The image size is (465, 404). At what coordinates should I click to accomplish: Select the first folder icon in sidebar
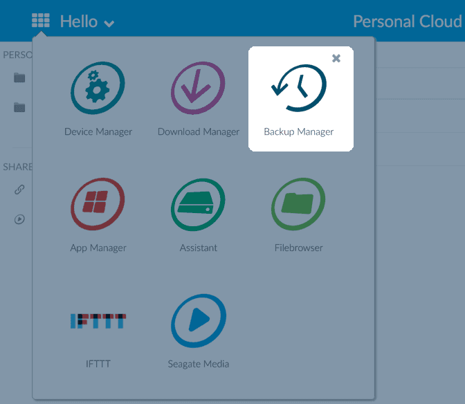[x=19, y=77]
